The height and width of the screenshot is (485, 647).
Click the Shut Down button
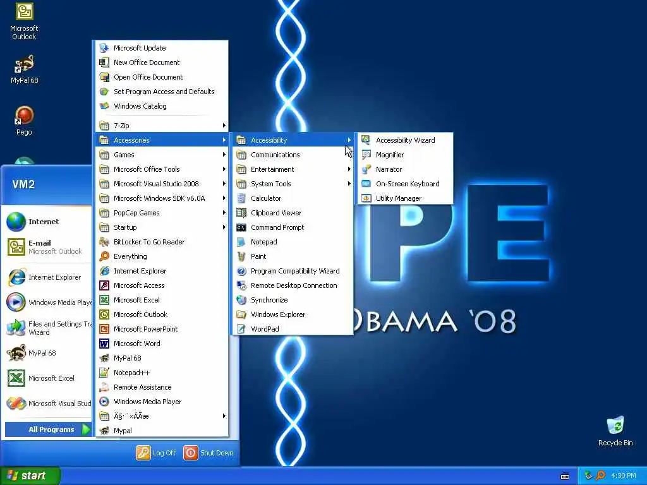209,453
